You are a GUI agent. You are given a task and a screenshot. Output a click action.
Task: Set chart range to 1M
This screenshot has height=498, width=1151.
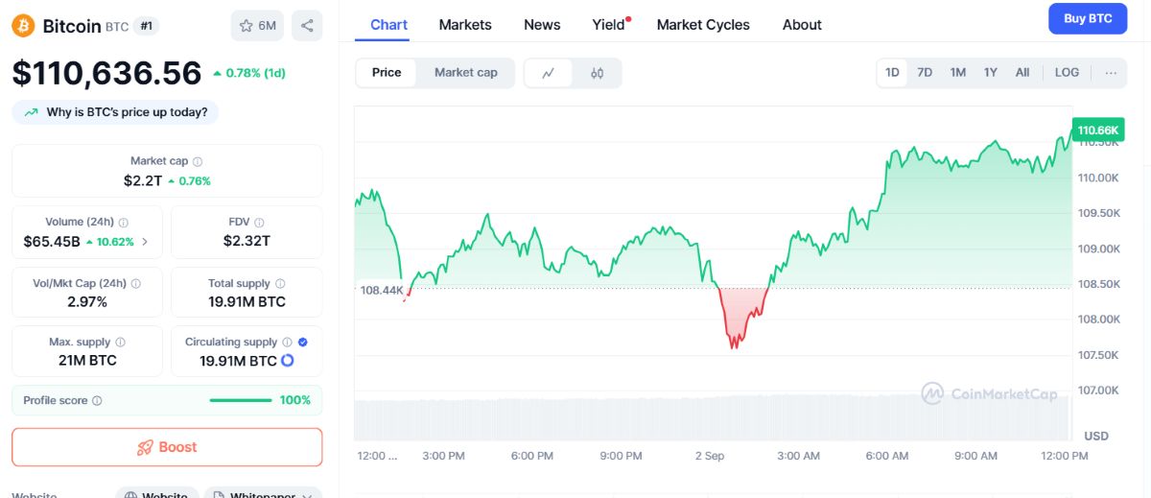point(957,73)
